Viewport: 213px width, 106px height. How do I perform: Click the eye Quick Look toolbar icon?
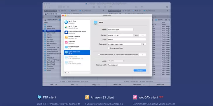(x=105, y=7)
